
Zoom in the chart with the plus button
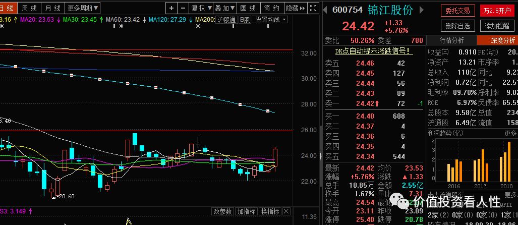tap(171, 8)
